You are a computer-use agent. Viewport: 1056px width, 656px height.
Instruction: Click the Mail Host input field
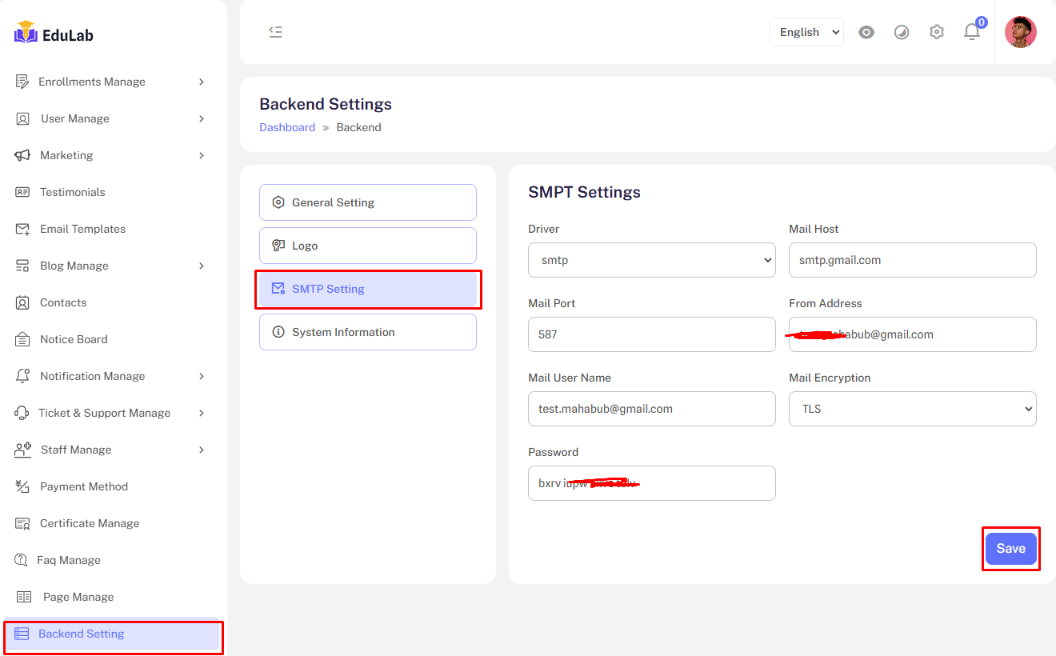[912, 260]
